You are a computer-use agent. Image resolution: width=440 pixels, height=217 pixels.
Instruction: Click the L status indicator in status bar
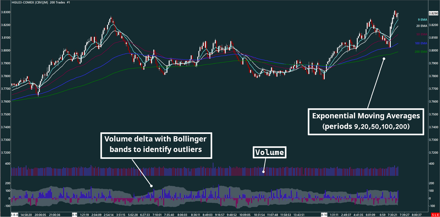point(435,214)
